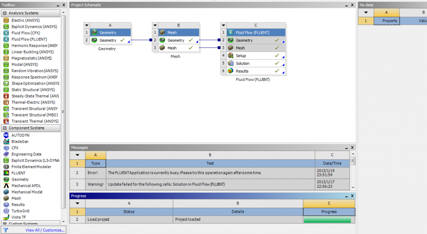Select Fluid Flow (FLUENT) title cell
Image resolution: width=427 pixels, height=234 pixels.
[x=256, y=33]
